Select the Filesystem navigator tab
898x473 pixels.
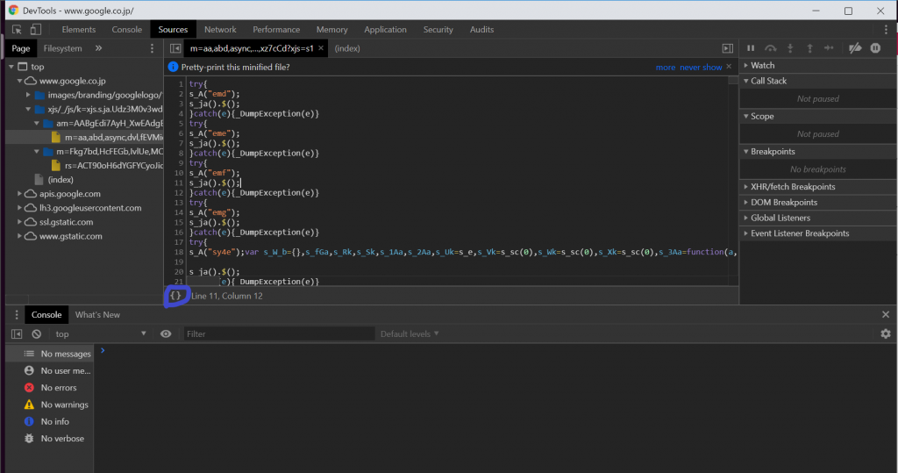pyautogui.click(x=62, y=48)
